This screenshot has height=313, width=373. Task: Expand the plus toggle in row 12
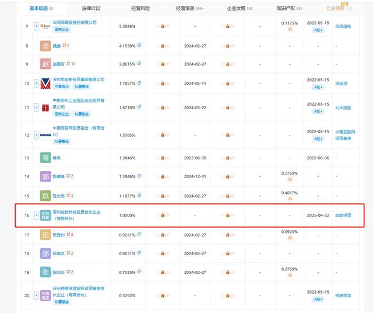tap(36, 135)
